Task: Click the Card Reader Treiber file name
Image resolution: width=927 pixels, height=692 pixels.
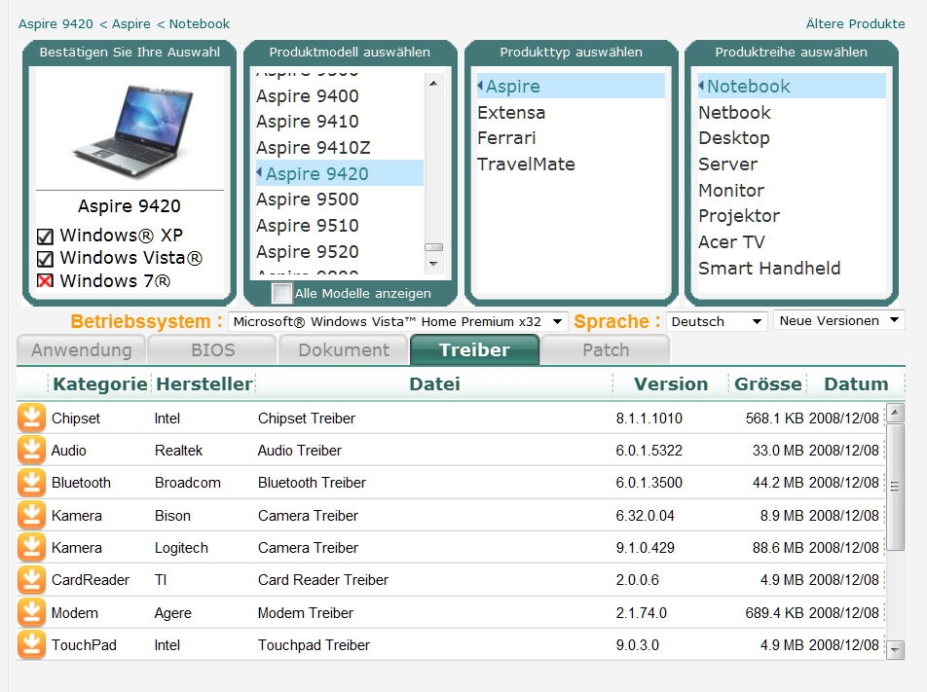Action: pyautogui.click(x=323, y=580)
